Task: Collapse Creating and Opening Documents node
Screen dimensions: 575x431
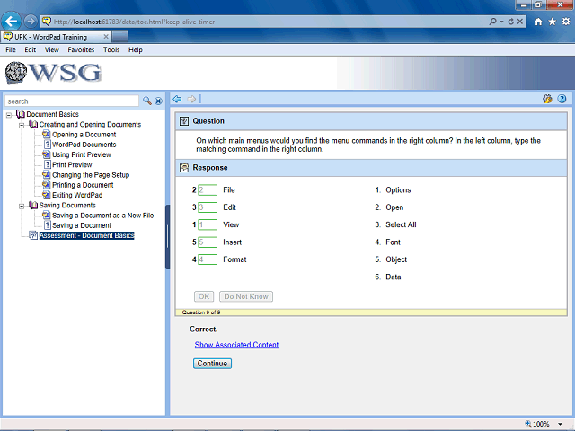Action: pyautogui.click(x=22, y=126)
